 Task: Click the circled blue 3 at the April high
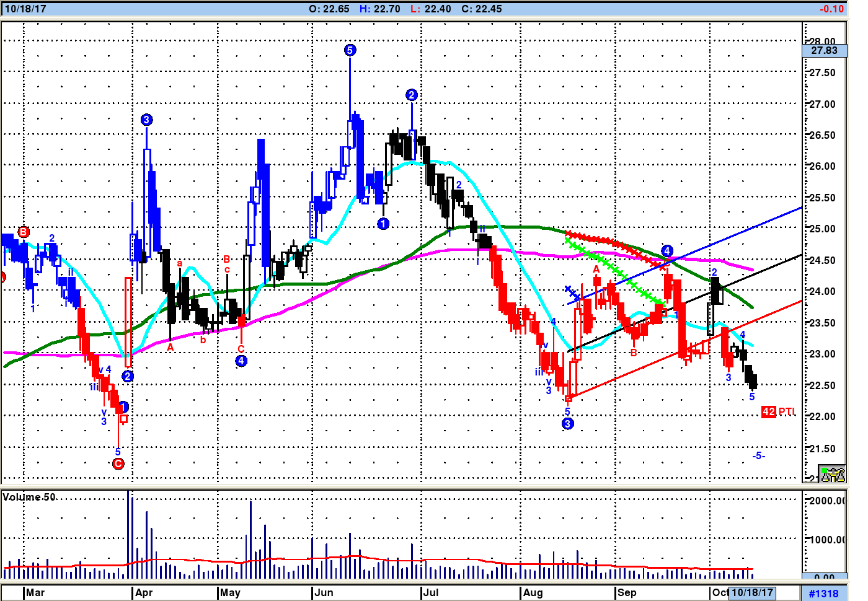(146, 120)
